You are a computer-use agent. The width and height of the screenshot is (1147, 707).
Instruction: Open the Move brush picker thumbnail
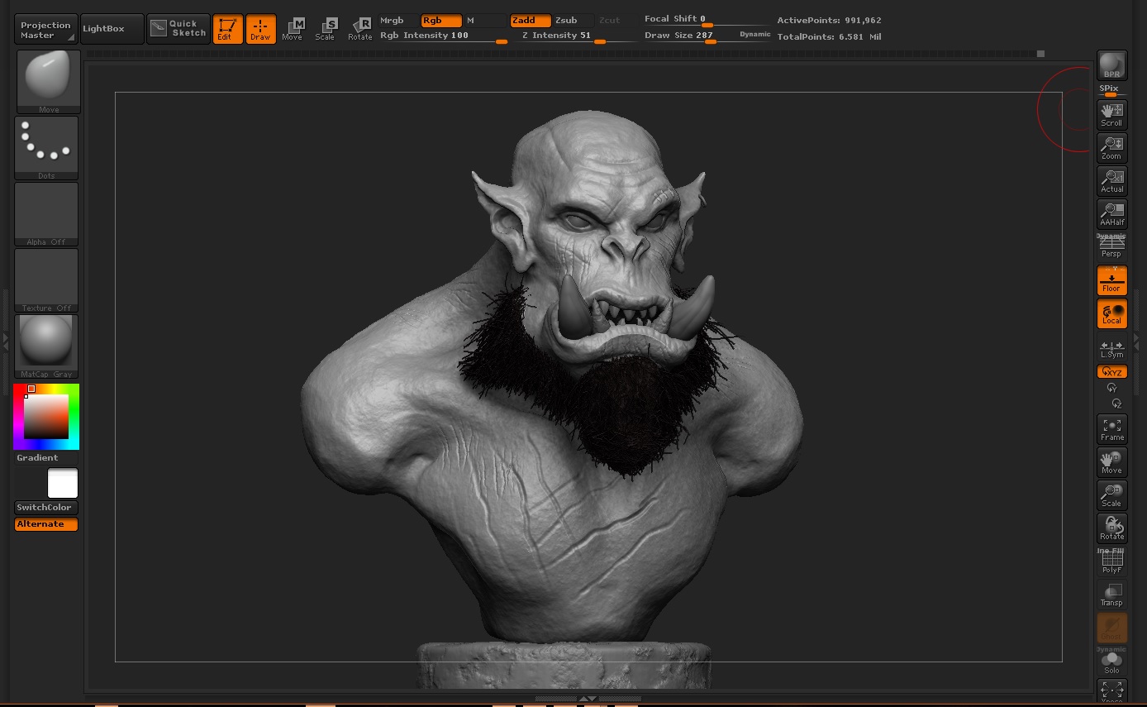pyautogui.click(x=48, y=81)
